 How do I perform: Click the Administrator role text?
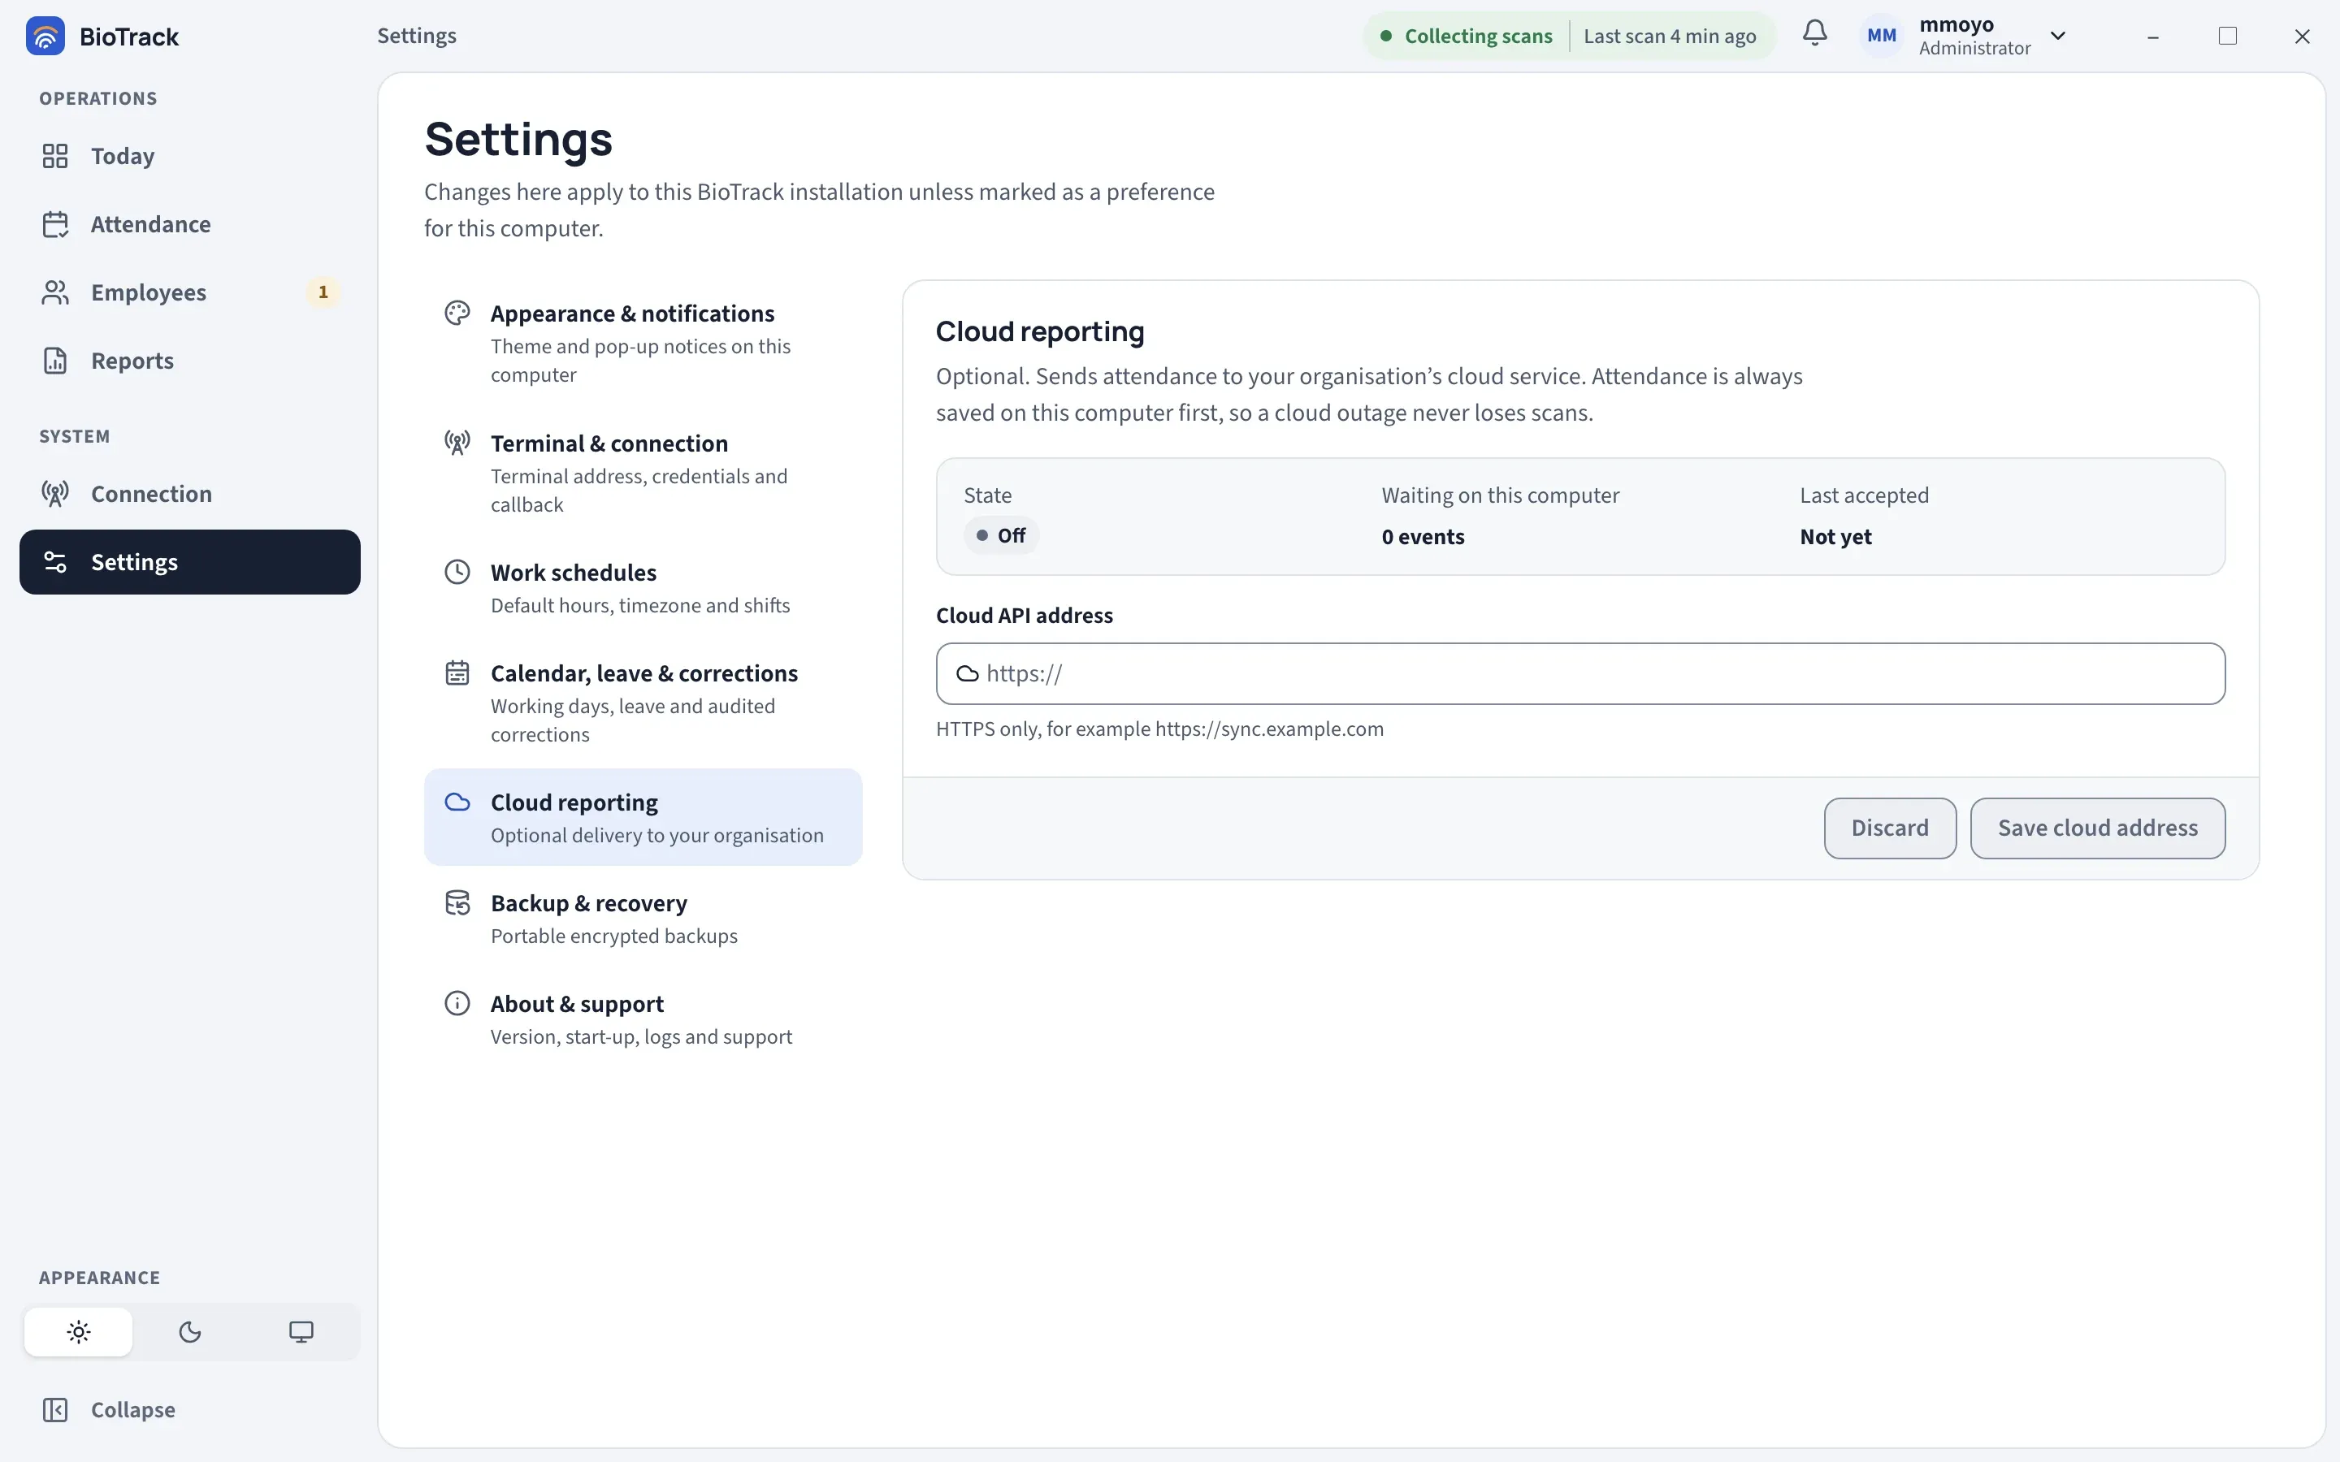[1974, 49]
